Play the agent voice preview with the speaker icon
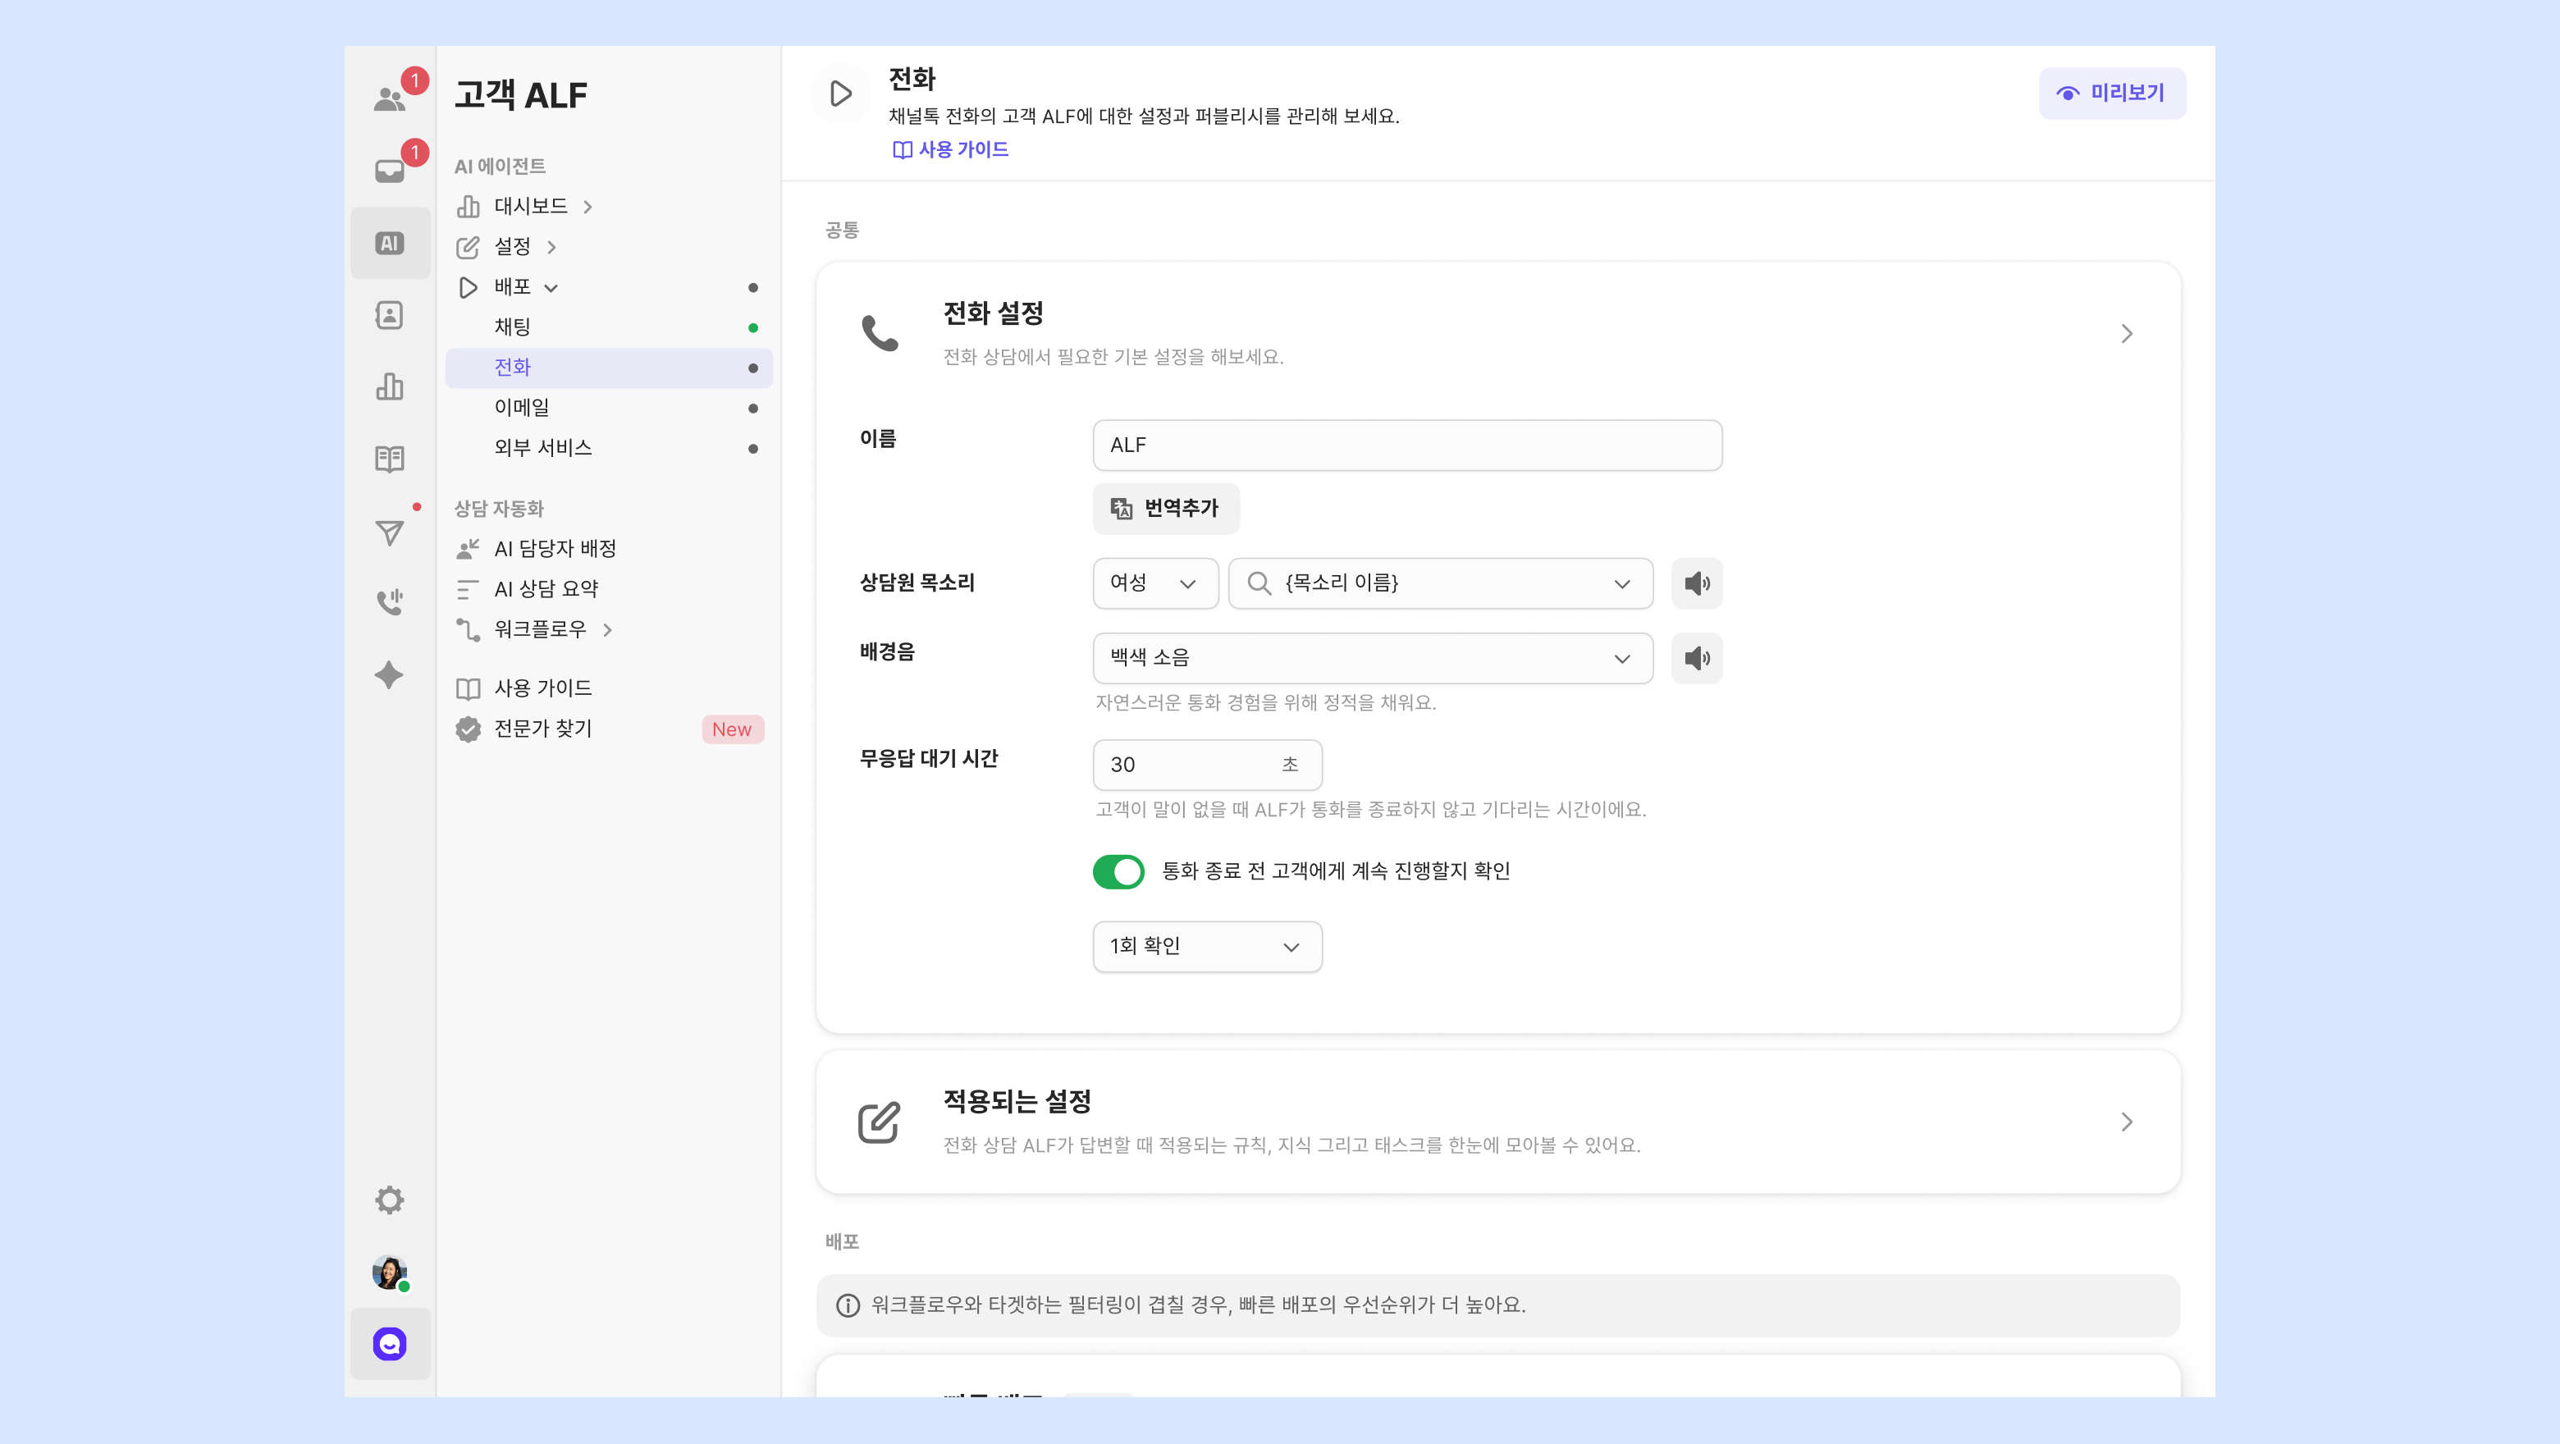 coord(1696,583)
